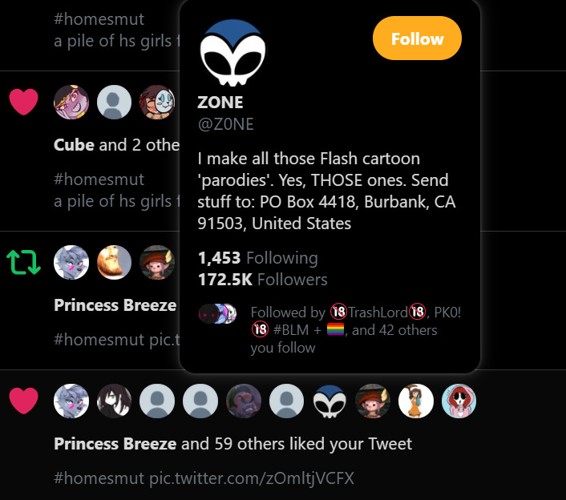Viewport: 566px width, 500px height.
Task: Open the orange-dress girl avatar in likers row
Action: pos(416,401)
